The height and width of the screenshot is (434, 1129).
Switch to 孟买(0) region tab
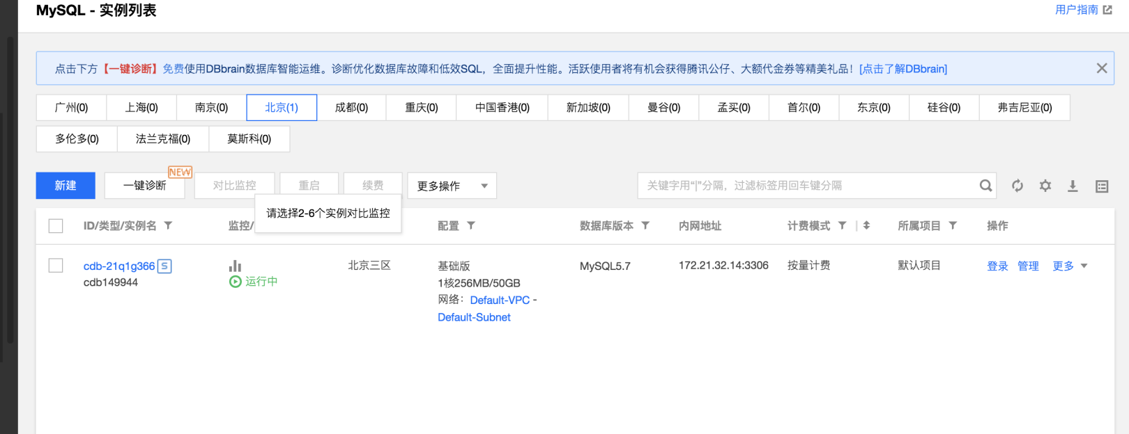pyautogui.click(x=734, y=108)
